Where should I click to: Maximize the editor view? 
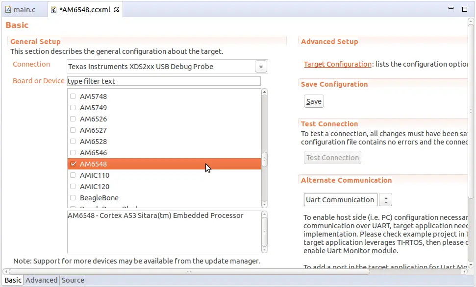[x=464, y=9]
